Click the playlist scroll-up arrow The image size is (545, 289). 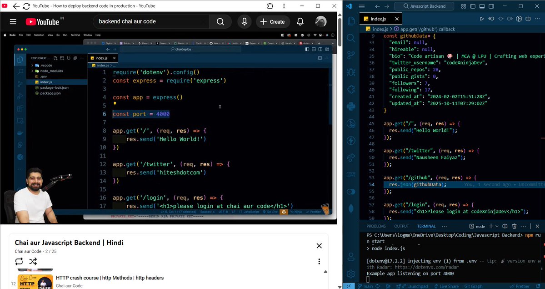[x=325, y=272]
